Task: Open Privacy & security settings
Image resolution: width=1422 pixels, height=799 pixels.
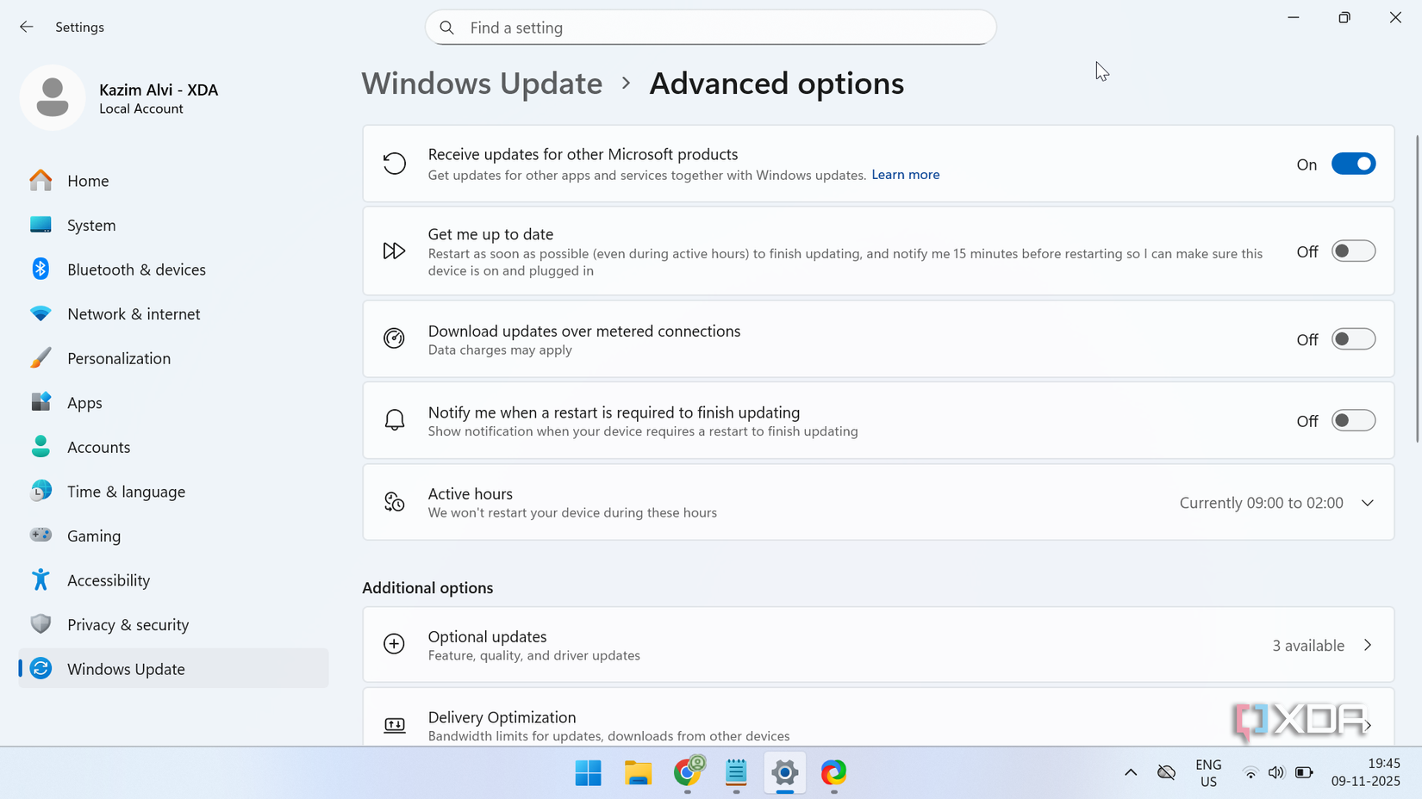Action: point(128,624)
